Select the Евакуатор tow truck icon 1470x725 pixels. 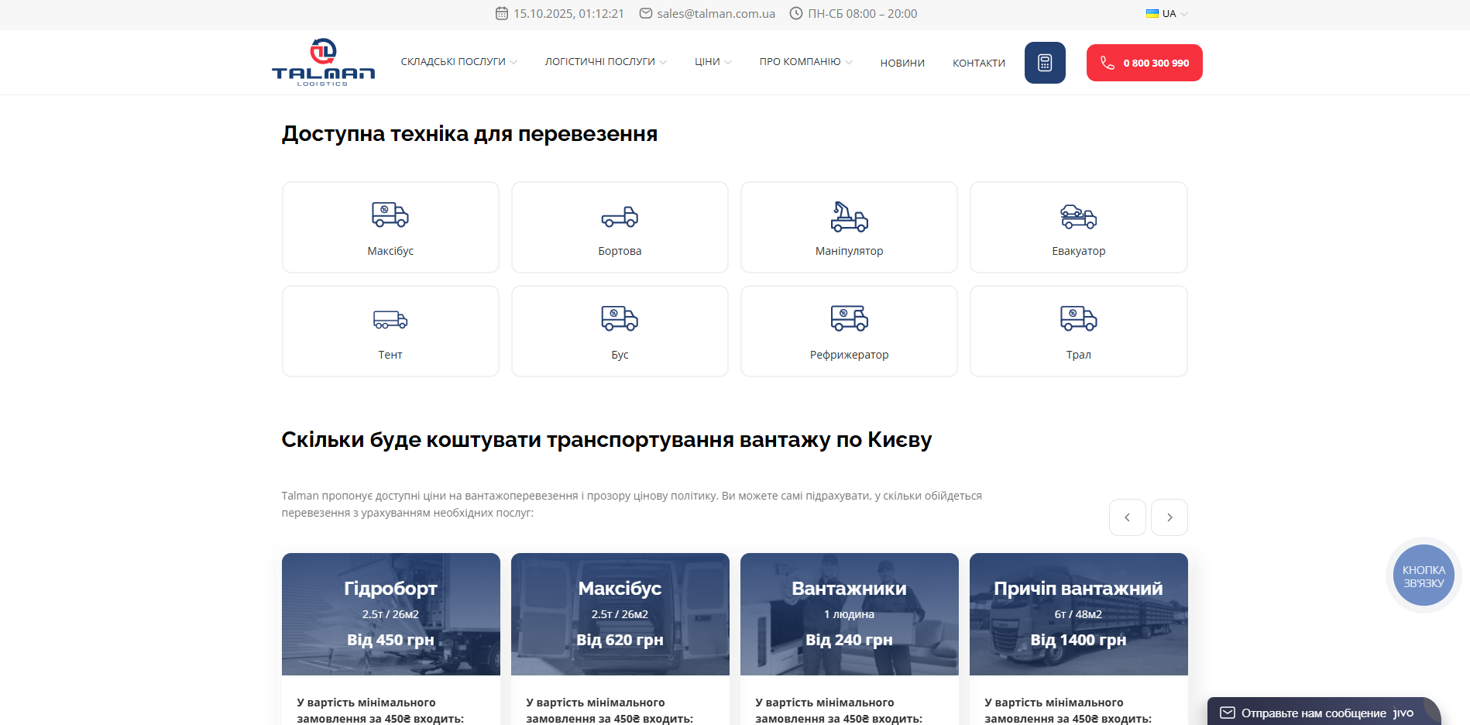(1077, 217)
